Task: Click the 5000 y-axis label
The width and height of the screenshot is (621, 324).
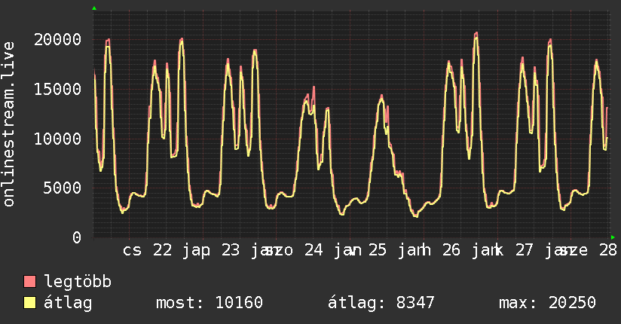Action: [63, 188]
